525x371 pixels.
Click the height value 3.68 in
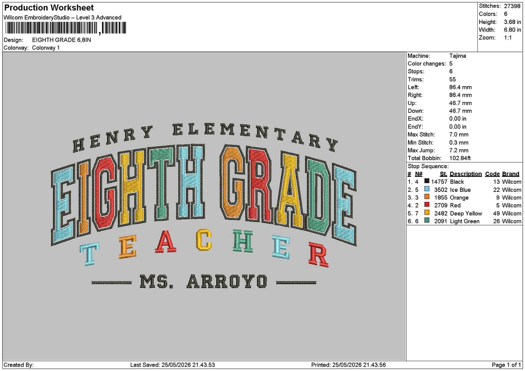(512, 22)
